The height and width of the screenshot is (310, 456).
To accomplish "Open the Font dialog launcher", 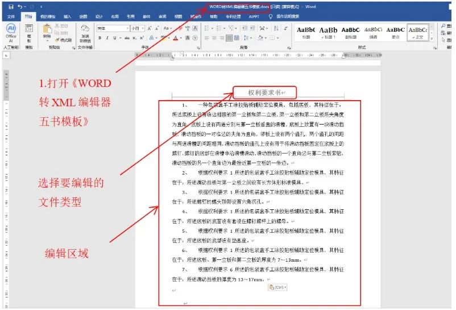I will click(x=198, y=48).
